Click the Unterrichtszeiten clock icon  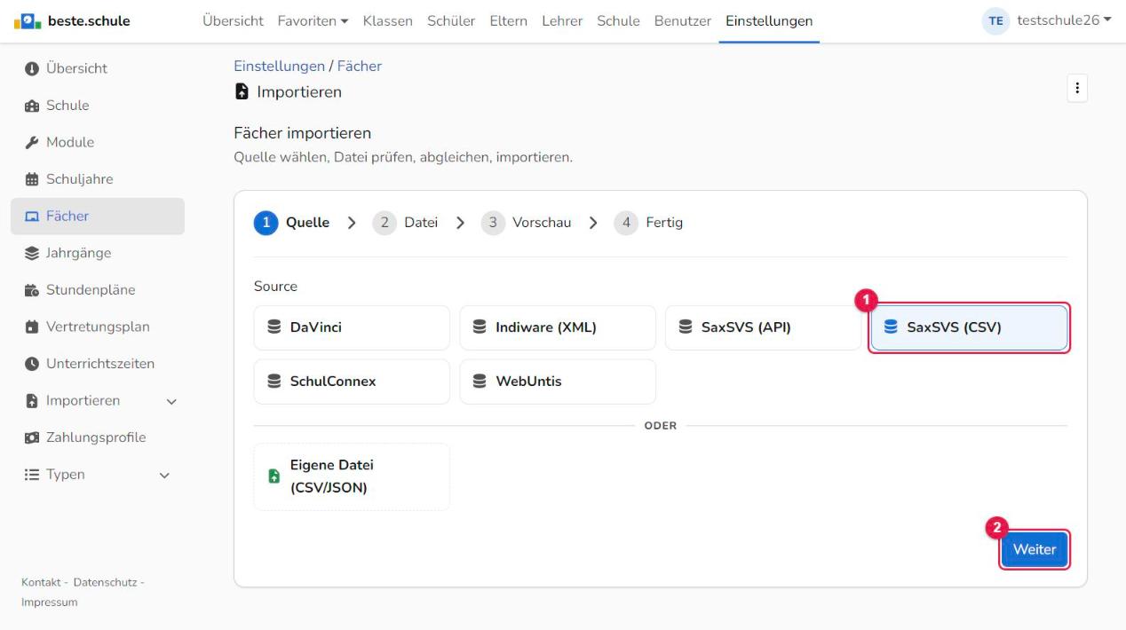tap(32, 364)
